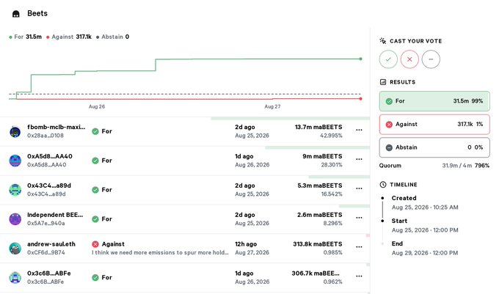
Task: Click For check icon in 0x3c6B...ABFe row
Action: tap(95, 278)
